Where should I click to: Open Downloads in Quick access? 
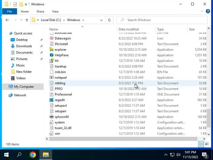pyautogui.click(x=24, y=46)
